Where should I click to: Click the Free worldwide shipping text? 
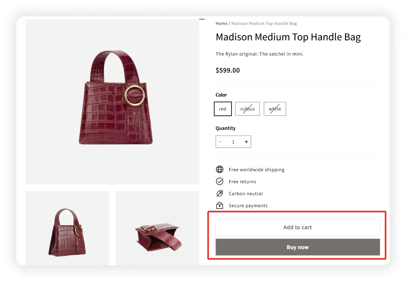256,169
